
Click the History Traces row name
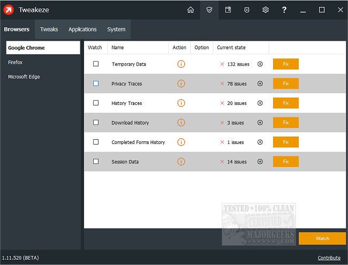(x=127, y=103)
